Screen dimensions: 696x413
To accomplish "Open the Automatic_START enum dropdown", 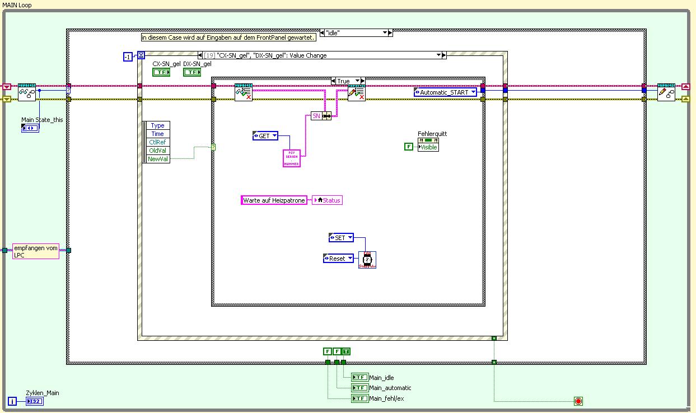I will point(473,92).
